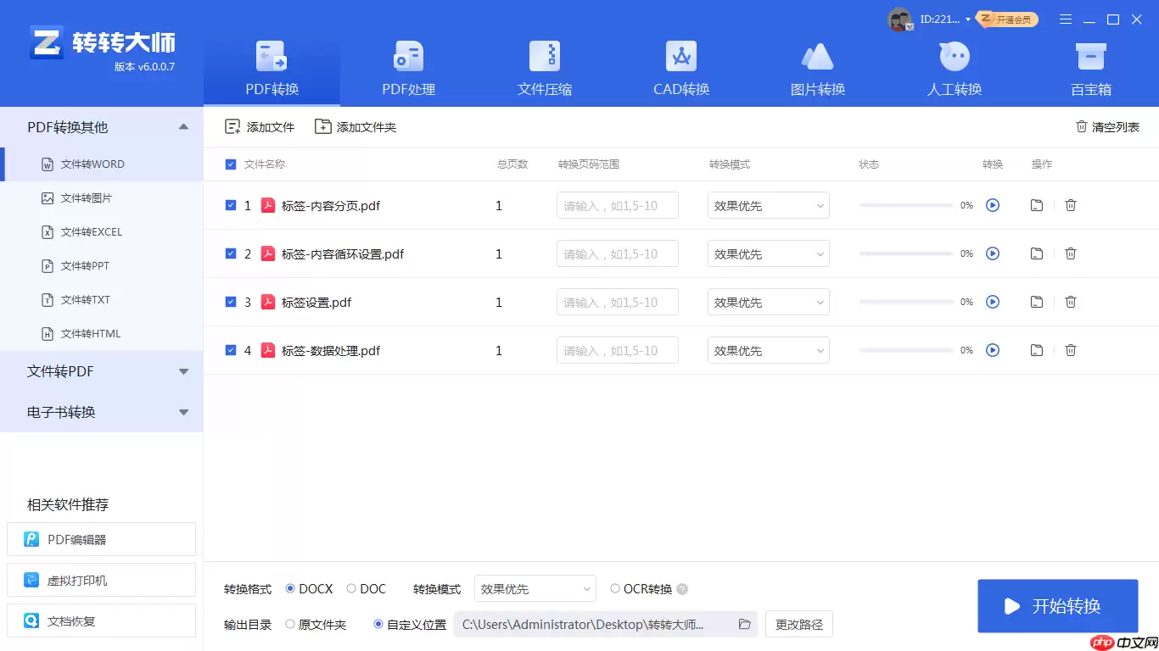Open conversion mode dropdown for 标签设置.pdf
1159x651 pixels.
[768, 302]
